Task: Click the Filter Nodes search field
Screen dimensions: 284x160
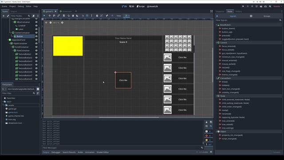Action: click(20, 16)
